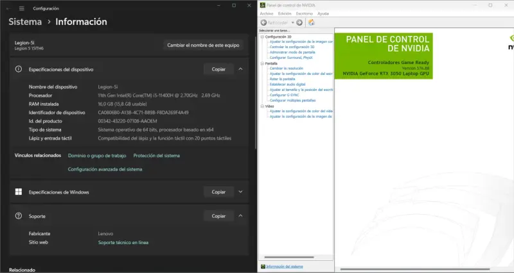Click the RAM value 16,0 GB
This screenshot has height=273, width=514.
click(122, 104)
